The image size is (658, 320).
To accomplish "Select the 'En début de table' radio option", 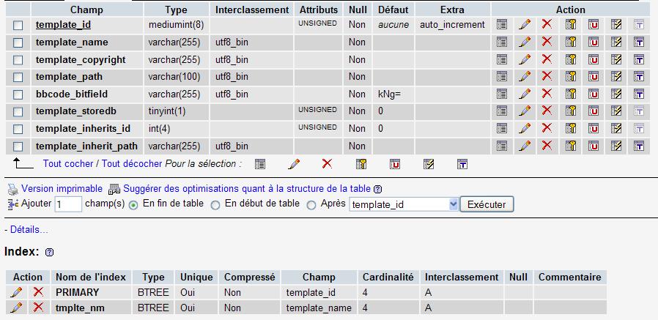I will click(215, 205).
